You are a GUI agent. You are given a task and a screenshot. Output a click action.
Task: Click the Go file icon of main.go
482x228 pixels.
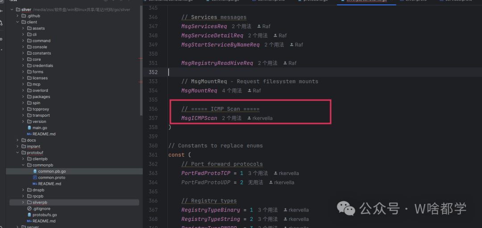pyautogui.click(x=29, y=128)
